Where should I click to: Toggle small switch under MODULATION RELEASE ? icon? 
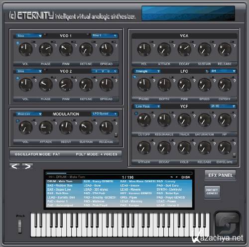click(116, 135)
